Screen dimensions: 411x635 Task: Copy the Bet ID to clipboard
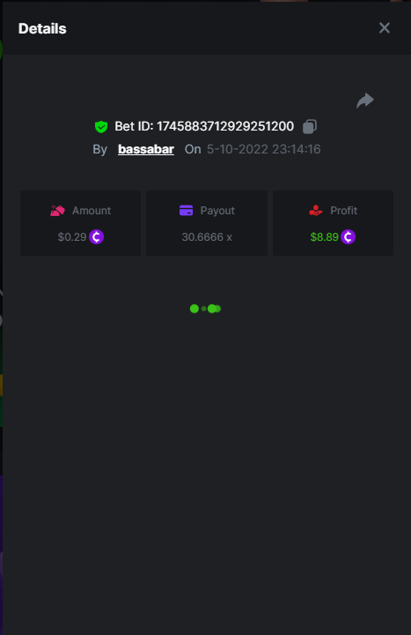click(310, 126)
